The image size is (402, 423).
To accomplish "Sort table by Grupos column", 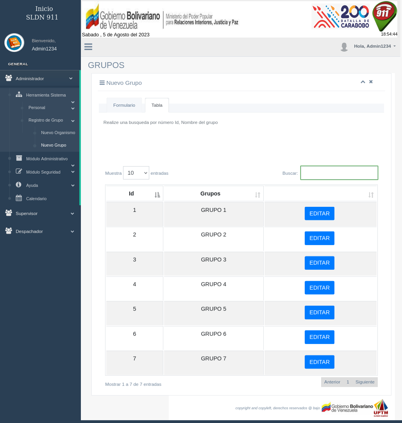I will point(213,194).
